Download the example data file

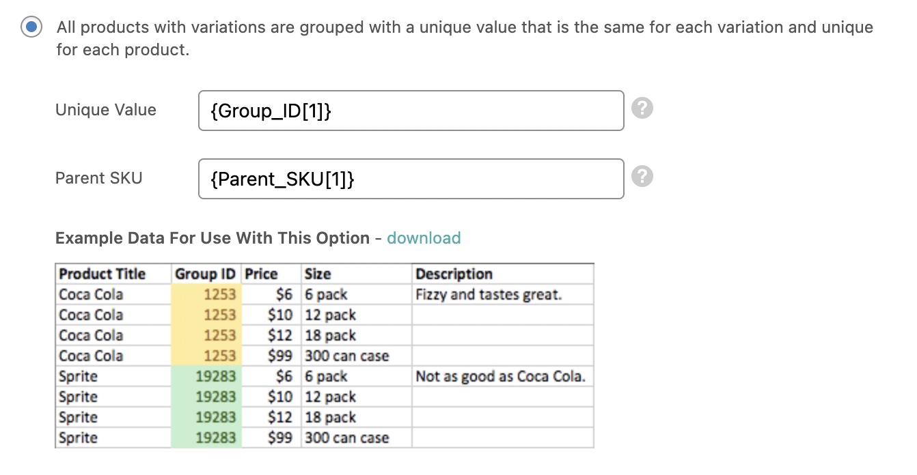click(424, 238)
